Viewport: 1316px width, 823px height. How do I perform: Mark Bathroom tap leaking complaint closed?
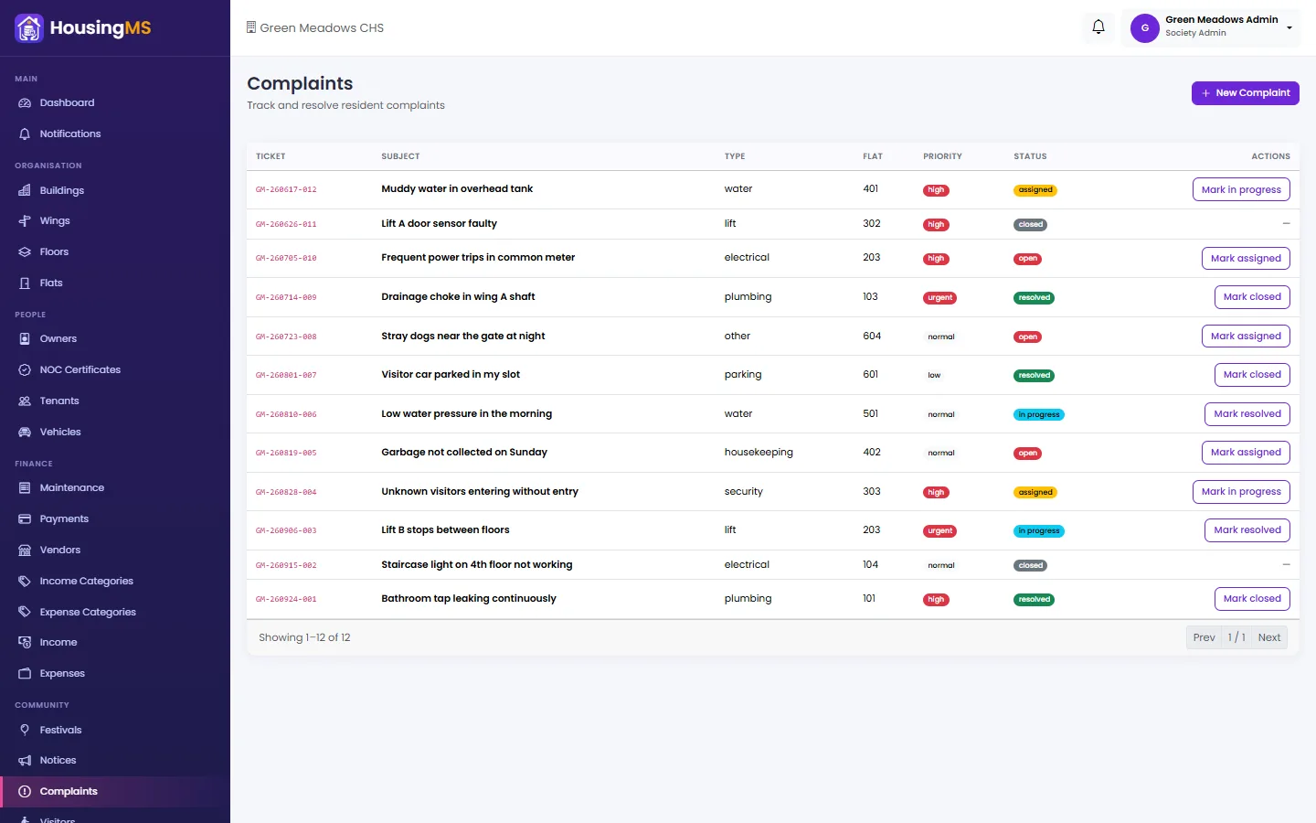(x=1252, y=599)
